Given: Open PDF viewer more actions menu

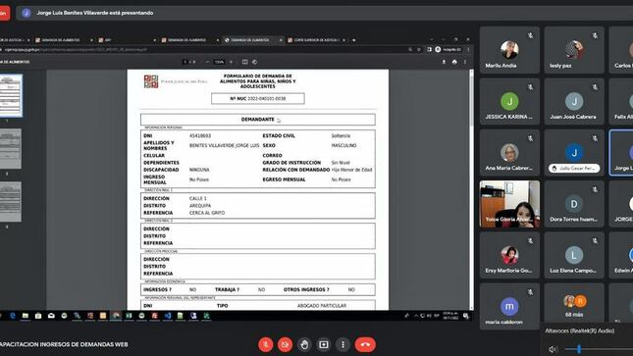Looking at the screenshot, I should (x=465, y=62).
